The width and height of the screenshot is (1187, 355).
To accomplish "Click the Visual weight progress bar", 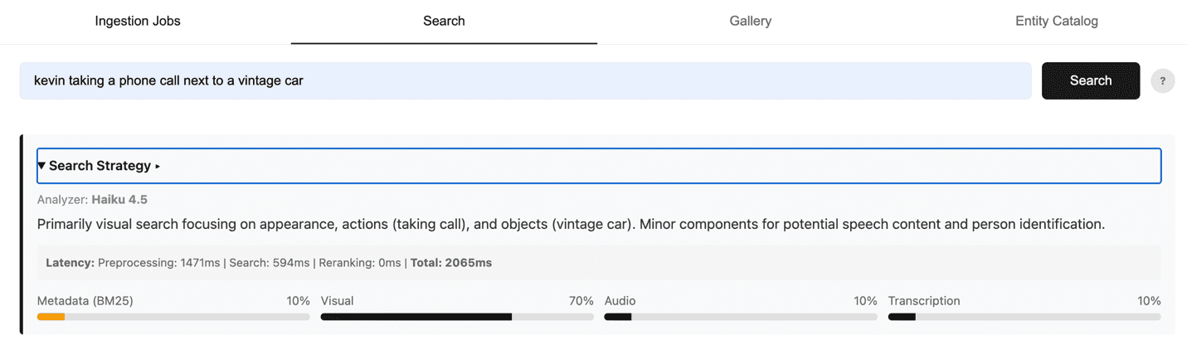I will [x=456, y=317].
